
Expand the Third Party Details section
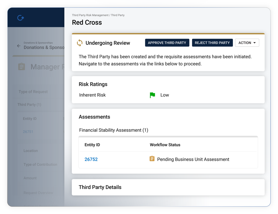168,187
